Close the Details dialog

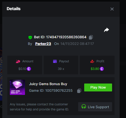tap(112, 9)
